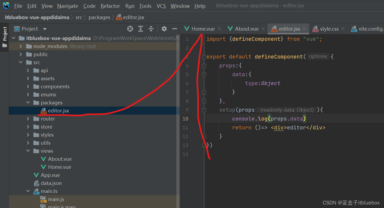The height and width of the screenshot is (208, 384).
Task: Click itbluebox-vue-appdidaima breadcrumb
Action: coord(37,17)
